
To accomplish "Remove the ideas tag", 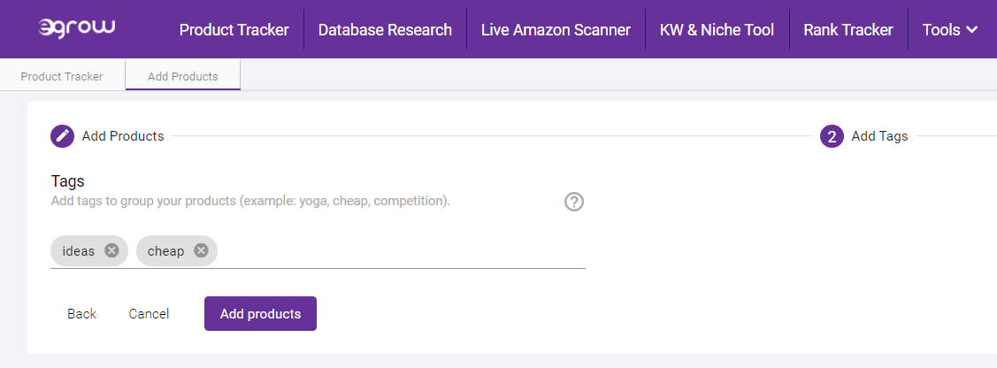I will click(111, 250).
